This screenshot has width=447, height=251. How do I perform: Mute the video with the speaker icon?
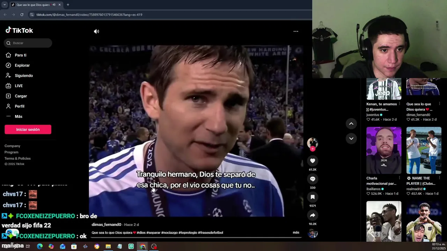96,31
